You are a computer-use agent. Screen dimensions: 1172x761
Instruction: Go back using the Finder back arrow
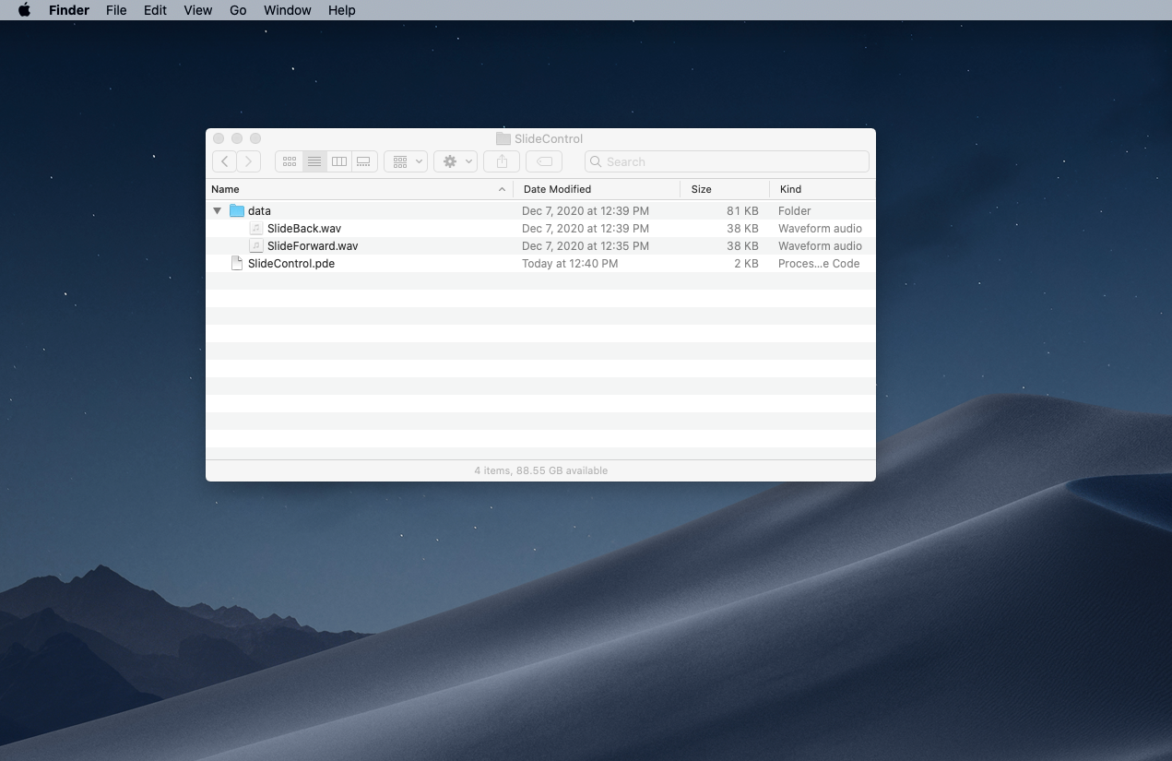coord(224,161)
